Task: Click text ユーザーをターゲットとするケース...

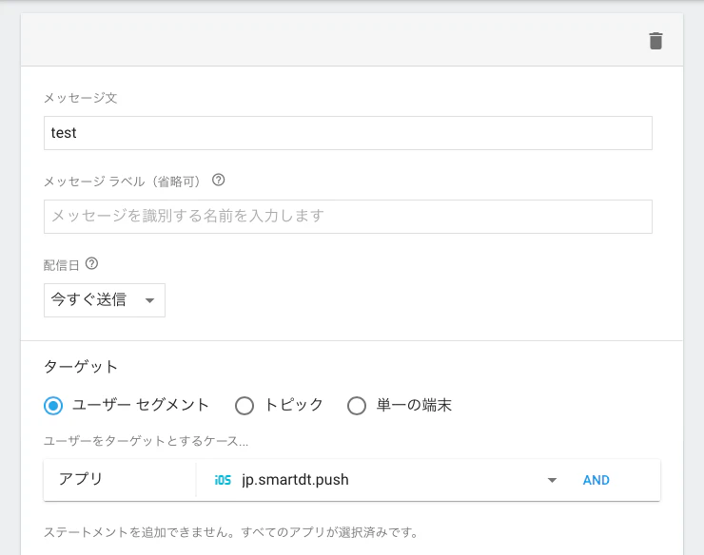Action: (146, 441)
